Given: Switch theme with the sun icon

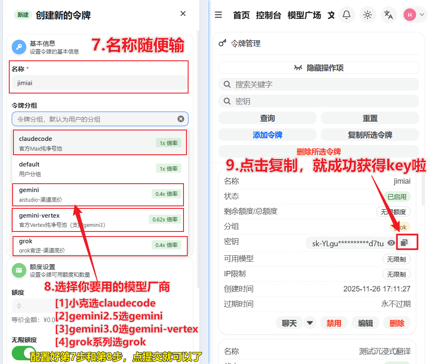Looking at the screenshot, I should coord(367,15).
